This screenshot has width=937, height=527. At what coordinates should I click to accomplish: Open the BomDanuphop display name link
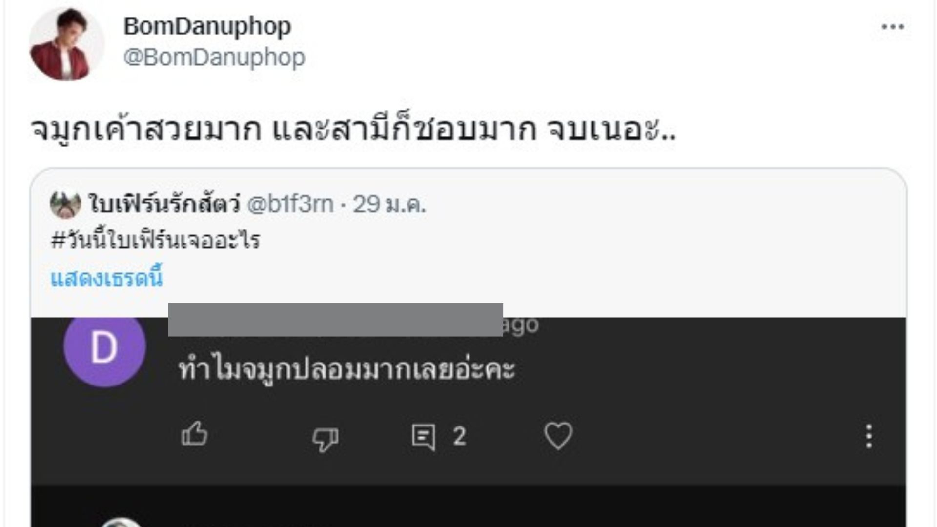(x=207, y=26)
